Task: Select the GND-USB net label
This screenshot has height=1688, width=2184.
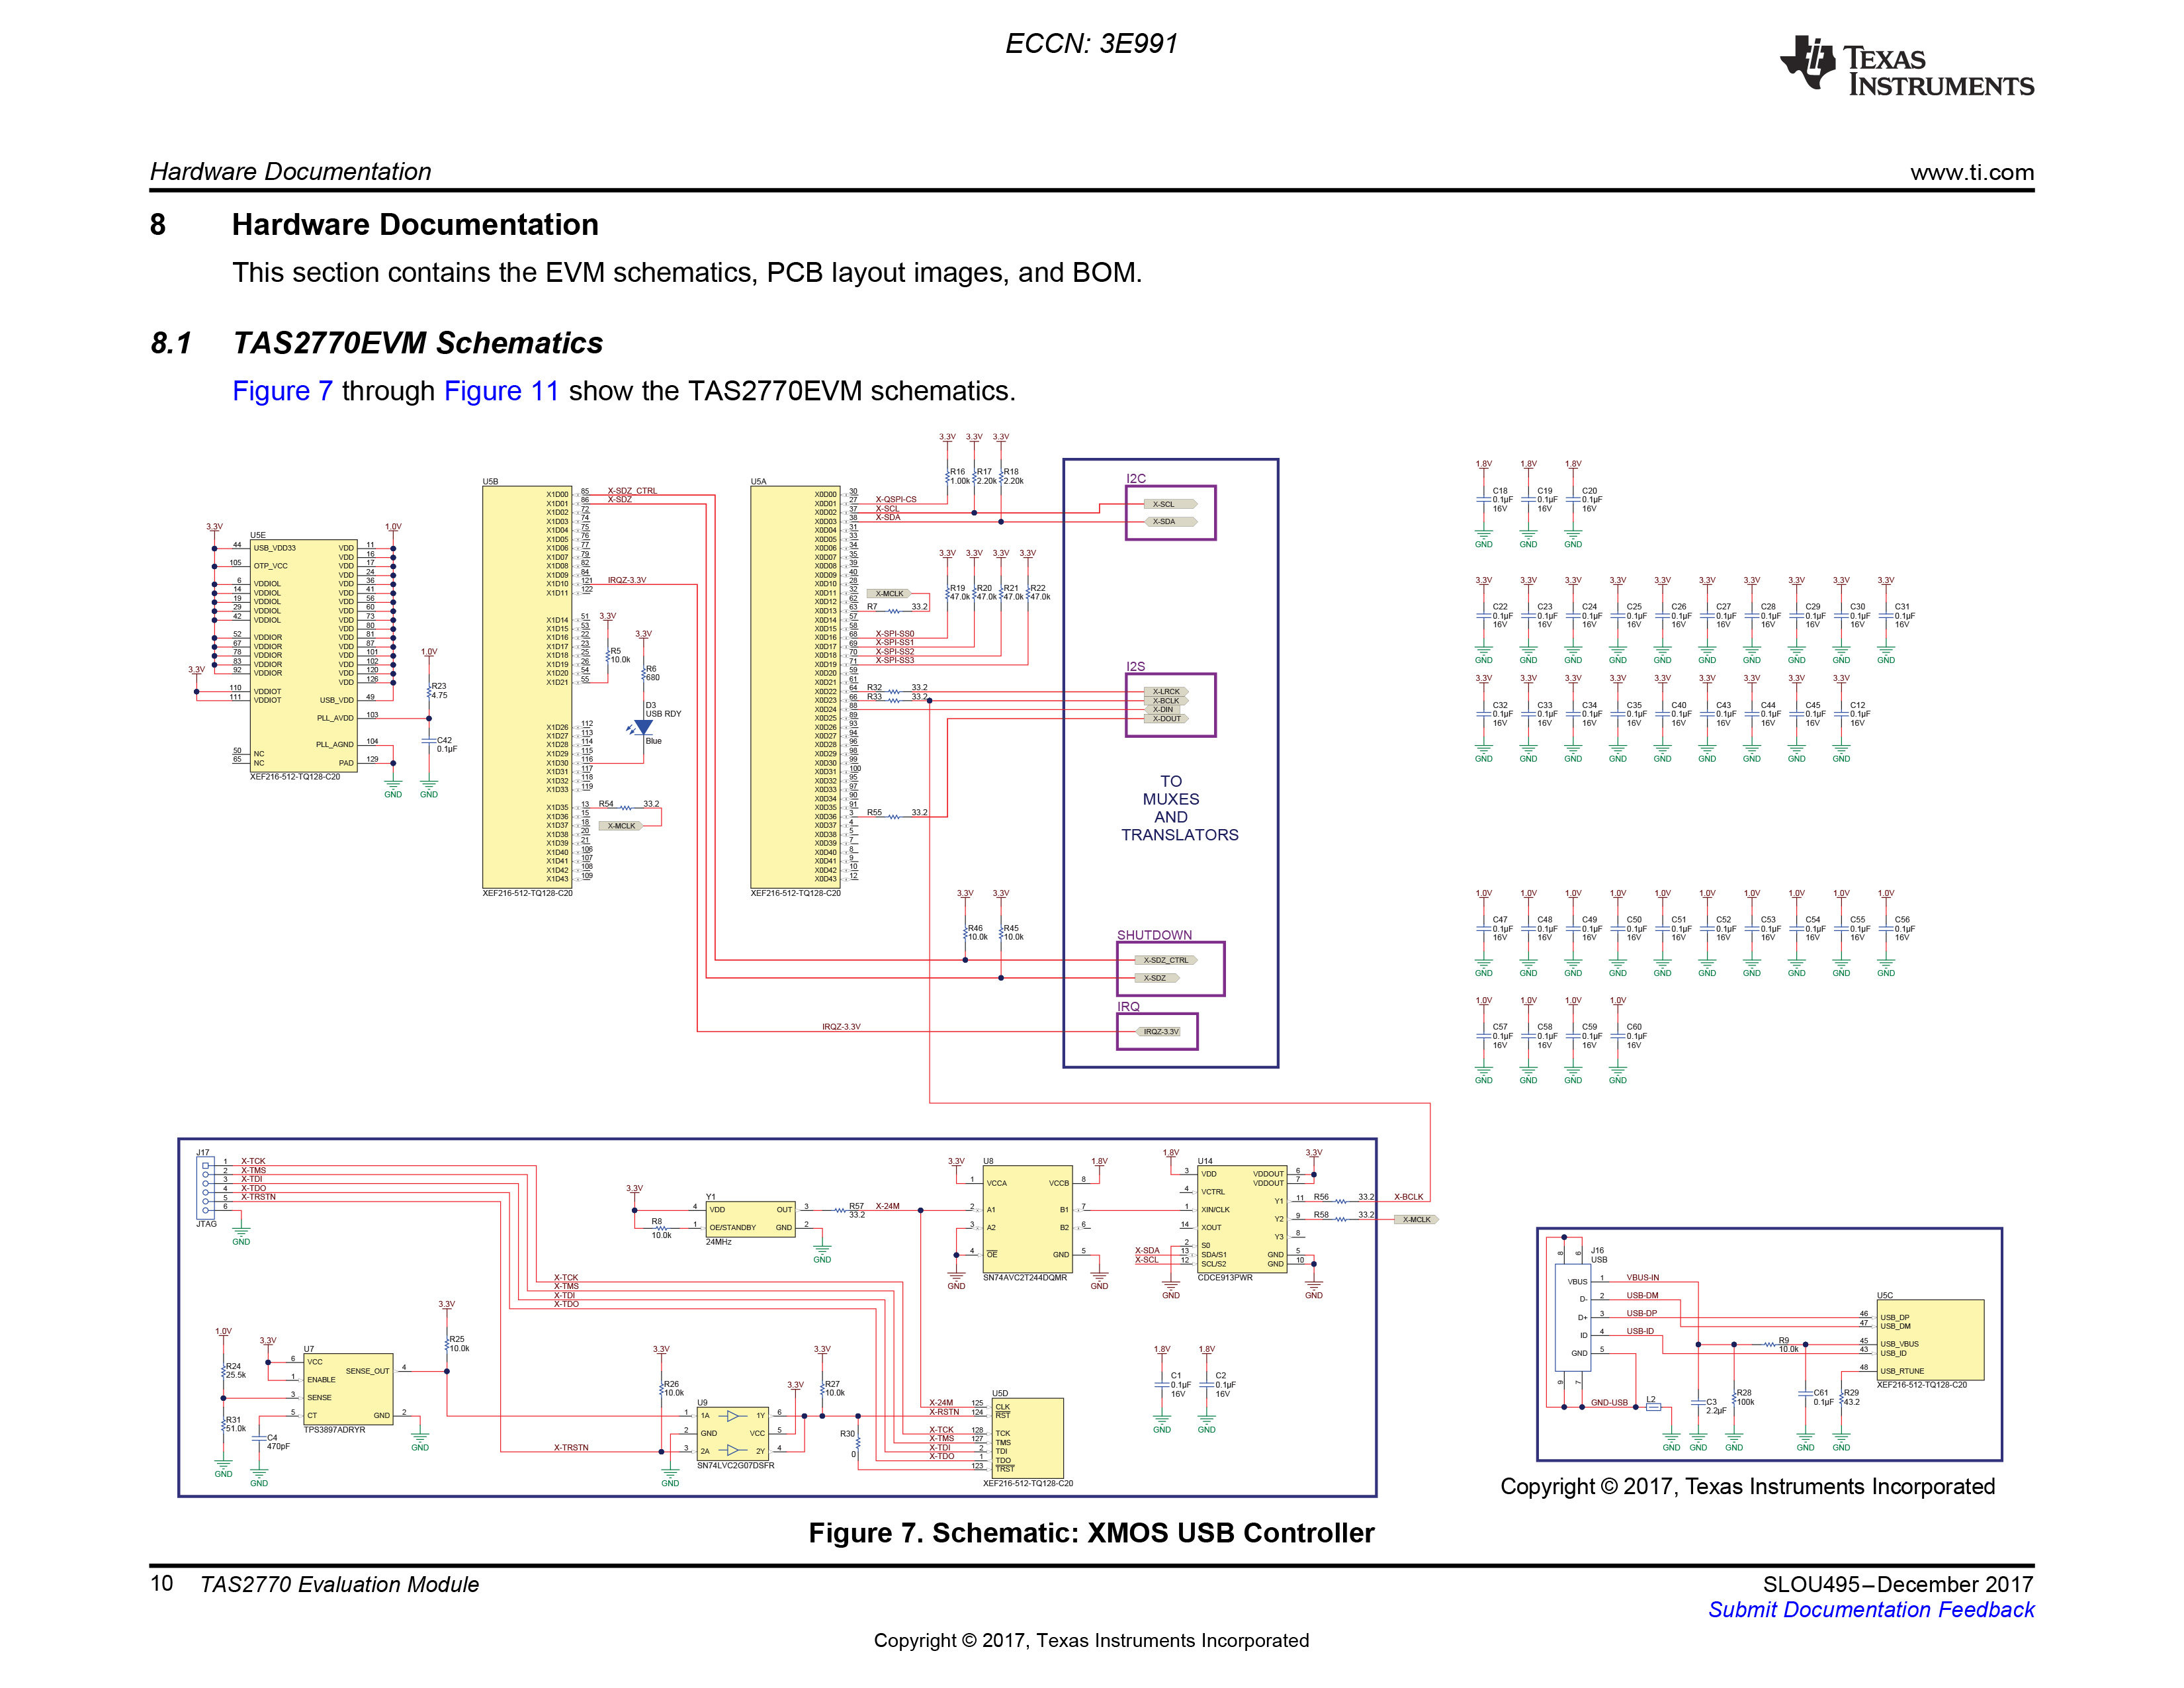Action: click(x=1609, y=1402)
